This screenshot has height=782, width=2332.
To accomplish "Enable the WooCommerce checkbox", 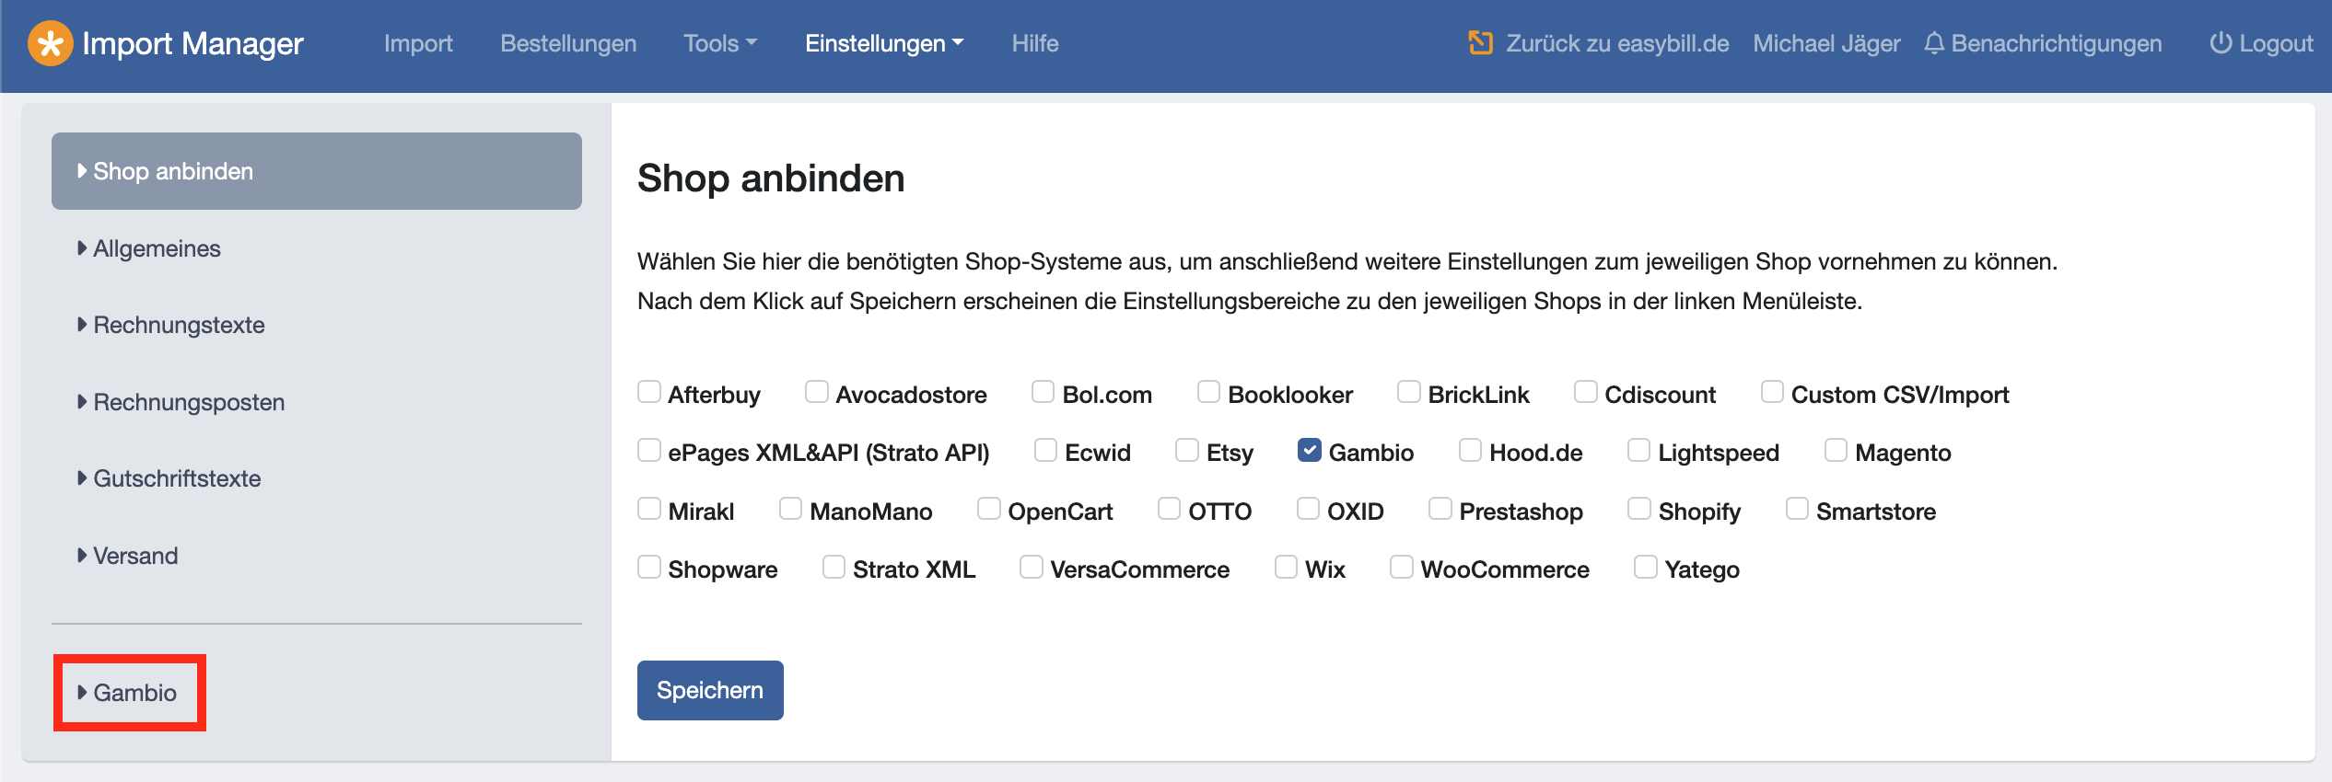I will coord(1402,567).
